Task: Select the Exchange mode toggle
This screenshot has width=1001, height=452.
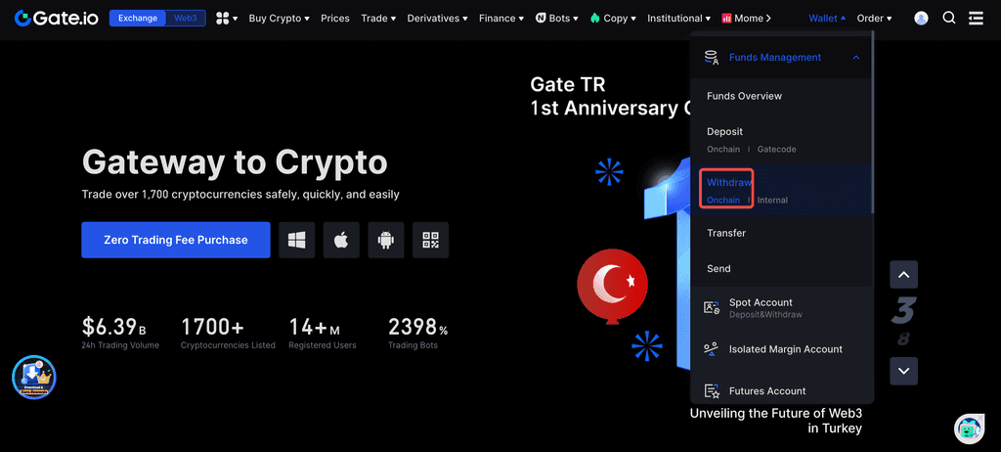Action: pos(137,18)
